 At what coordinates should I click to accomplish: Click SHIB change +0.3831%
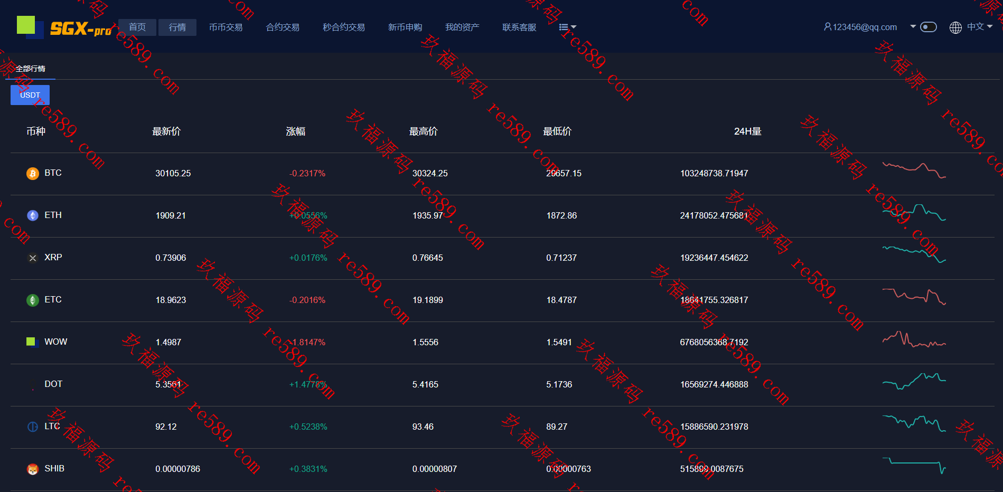[x=308, y=469]
